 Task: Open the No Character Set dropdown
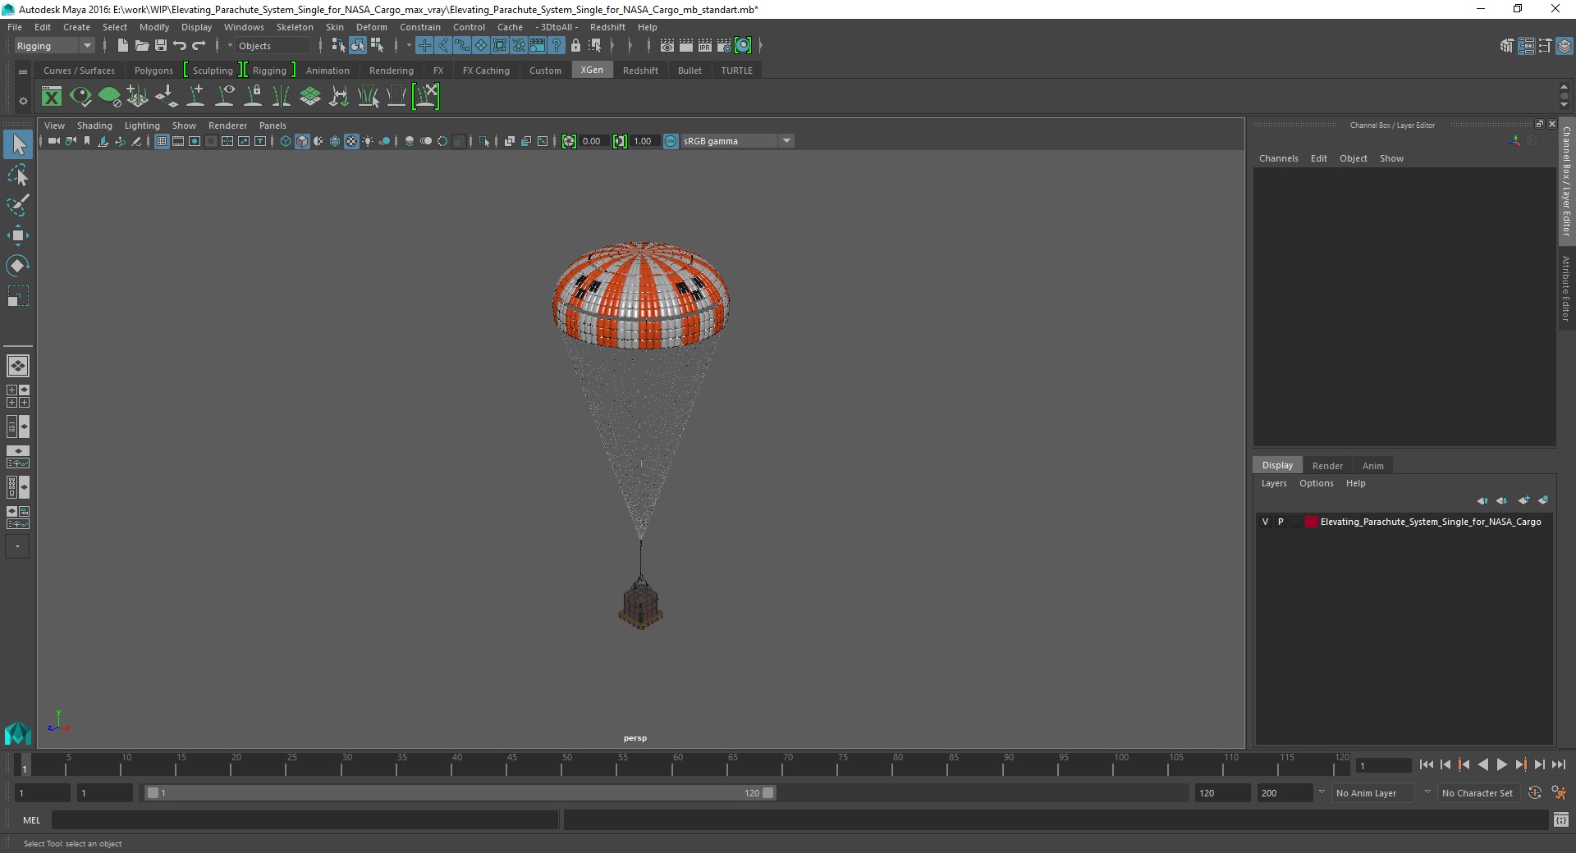(x=1477, y=793)
